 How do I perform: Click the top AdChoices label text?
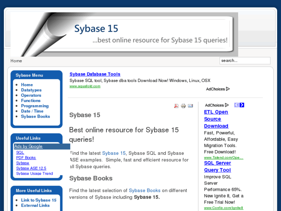215,89
